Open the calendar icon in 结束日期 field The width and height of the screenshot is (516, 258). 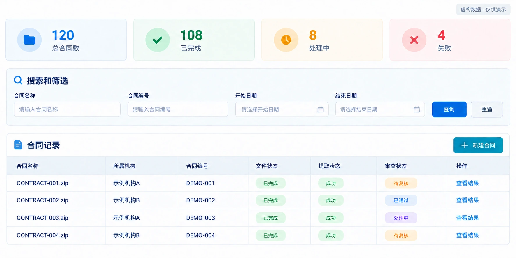coord(417,109)
